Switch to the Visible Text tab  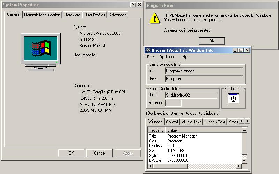[191, 122]
